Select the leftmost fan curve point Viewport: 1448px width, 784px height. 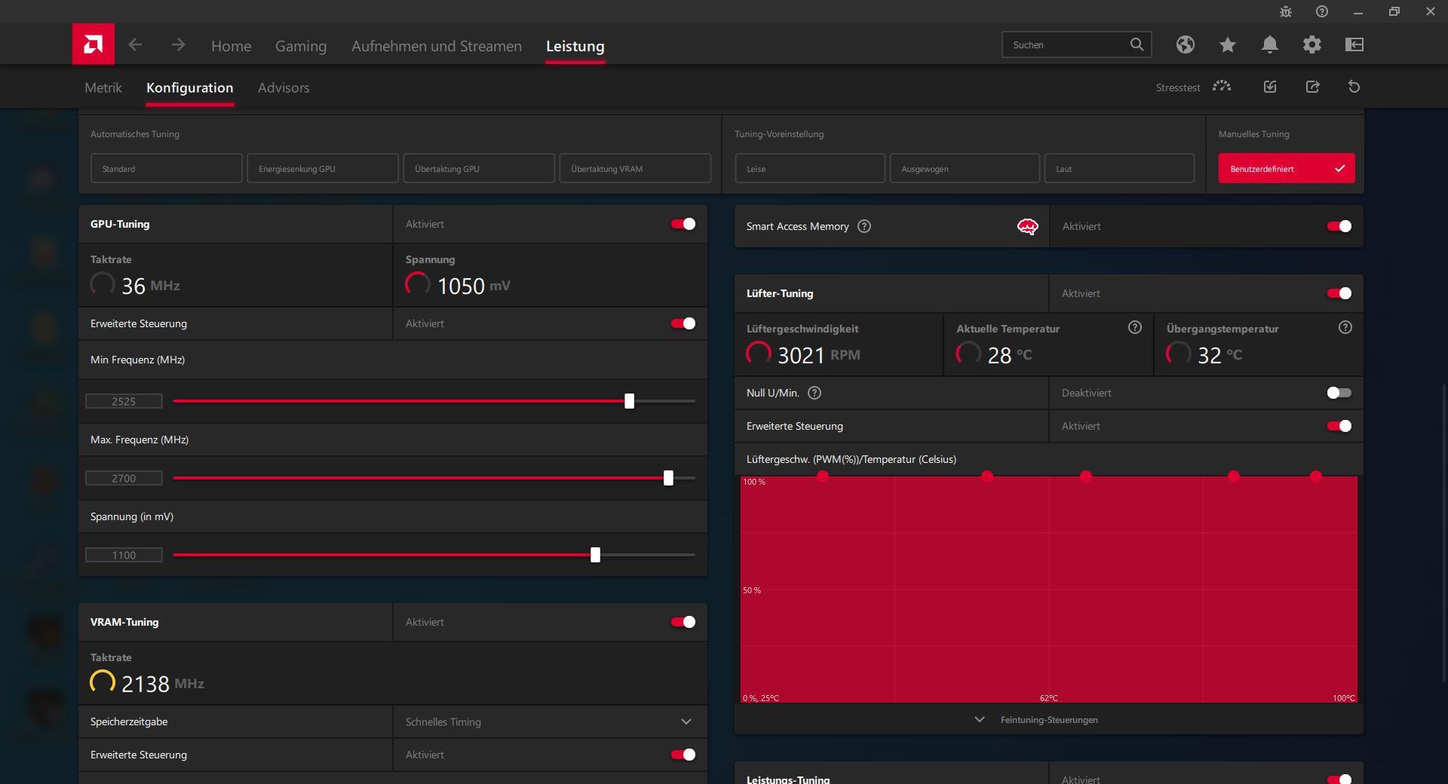tap(823, 476)
